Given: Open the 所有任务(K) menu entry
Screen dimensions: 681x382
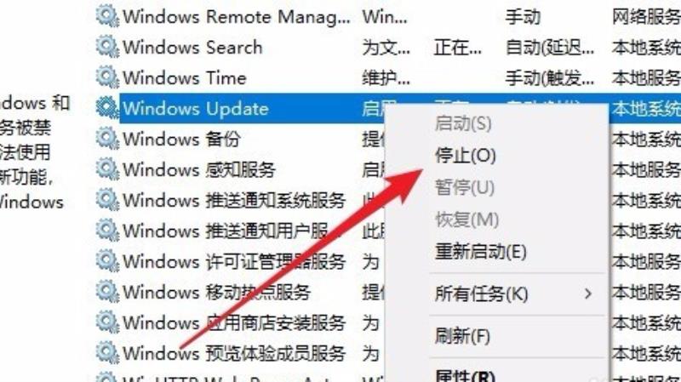Looking at the screenshot, I should click(x=482, y=294).
